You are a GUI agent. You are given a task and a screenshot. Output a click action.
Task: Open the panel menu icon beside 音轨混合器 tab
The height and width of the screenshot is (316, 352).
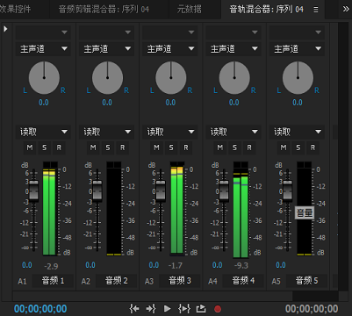[x=316, y=10]
